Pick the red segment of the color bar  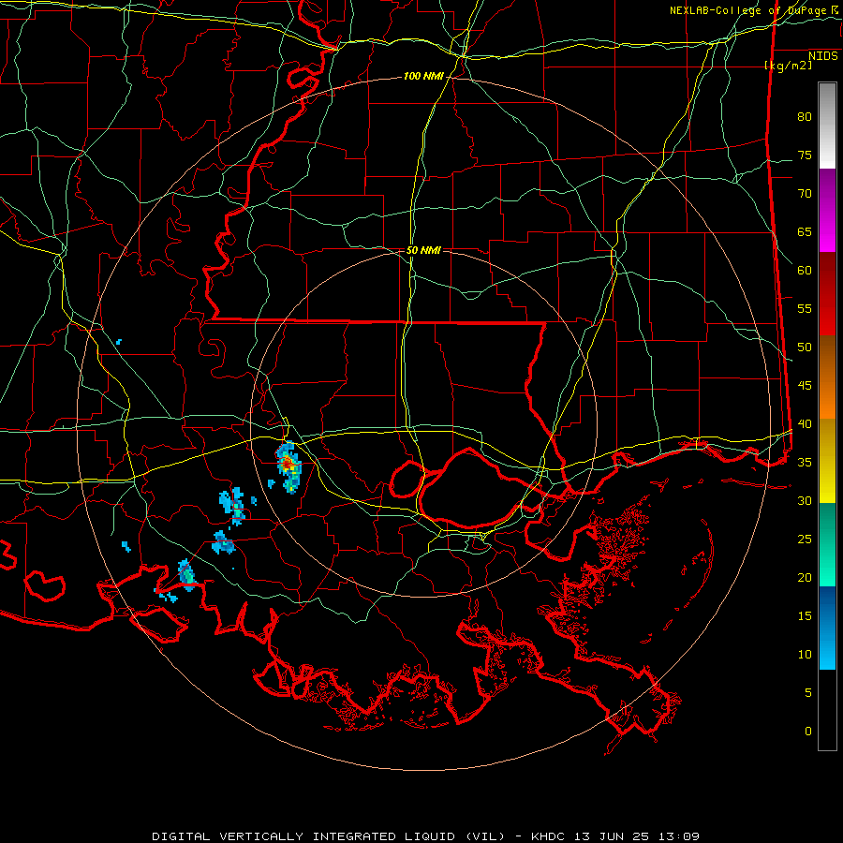(827, 294)
